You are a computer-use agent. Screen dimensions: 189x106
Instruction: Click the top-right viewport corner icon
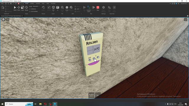[x=185, y=19]
